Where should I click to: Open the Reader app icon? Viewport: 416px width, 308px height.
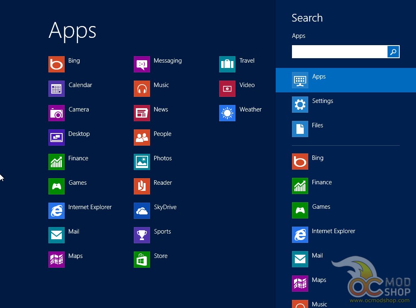click(x=142, y=186)
